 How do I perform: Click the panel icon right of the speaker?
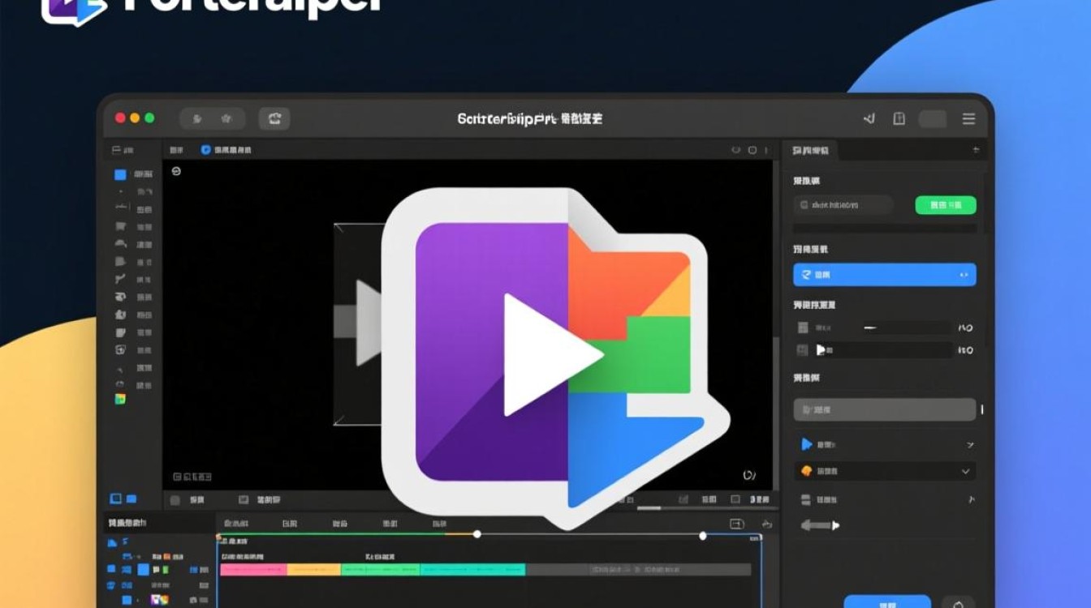(x=899, y=119)
